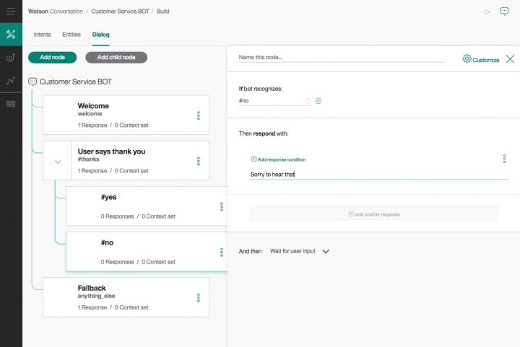Click the Add child node button
The image size is (520, 347).
tap(116, 57)
